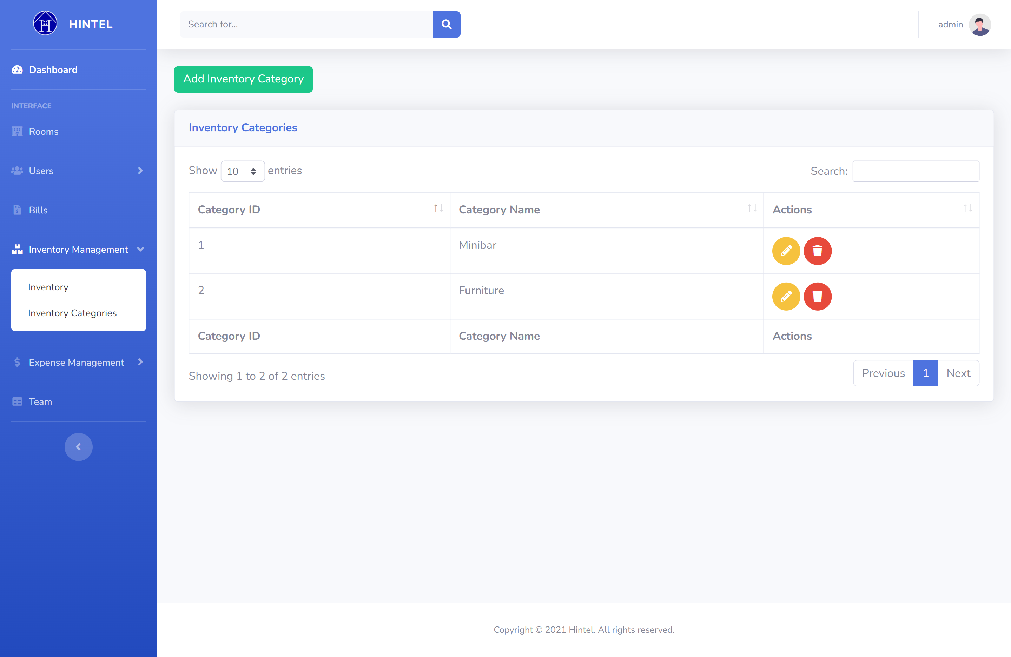Expand the Expense Management chevron

[140, 362]
